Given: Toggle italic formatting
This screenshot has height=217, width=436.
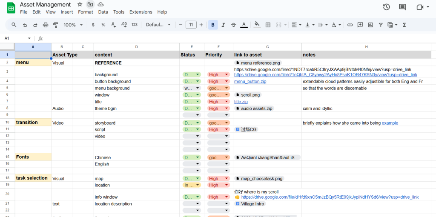Looking at the screenshot, I should tap(223, 25).
